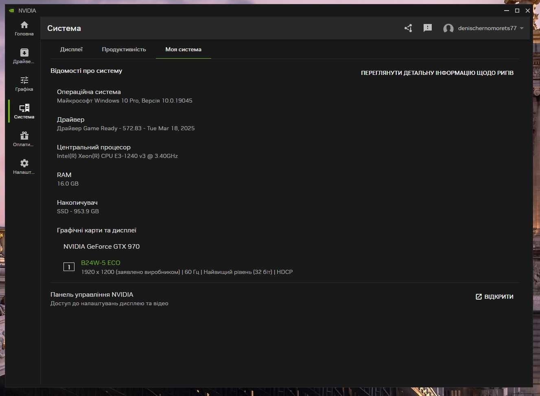Minimize the NVIDIA app window

click(507, 11)
